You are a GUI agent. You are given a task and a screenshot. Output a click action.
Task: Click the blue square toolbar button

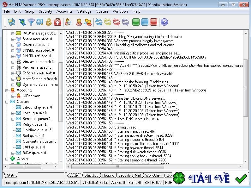coord(145,22)
